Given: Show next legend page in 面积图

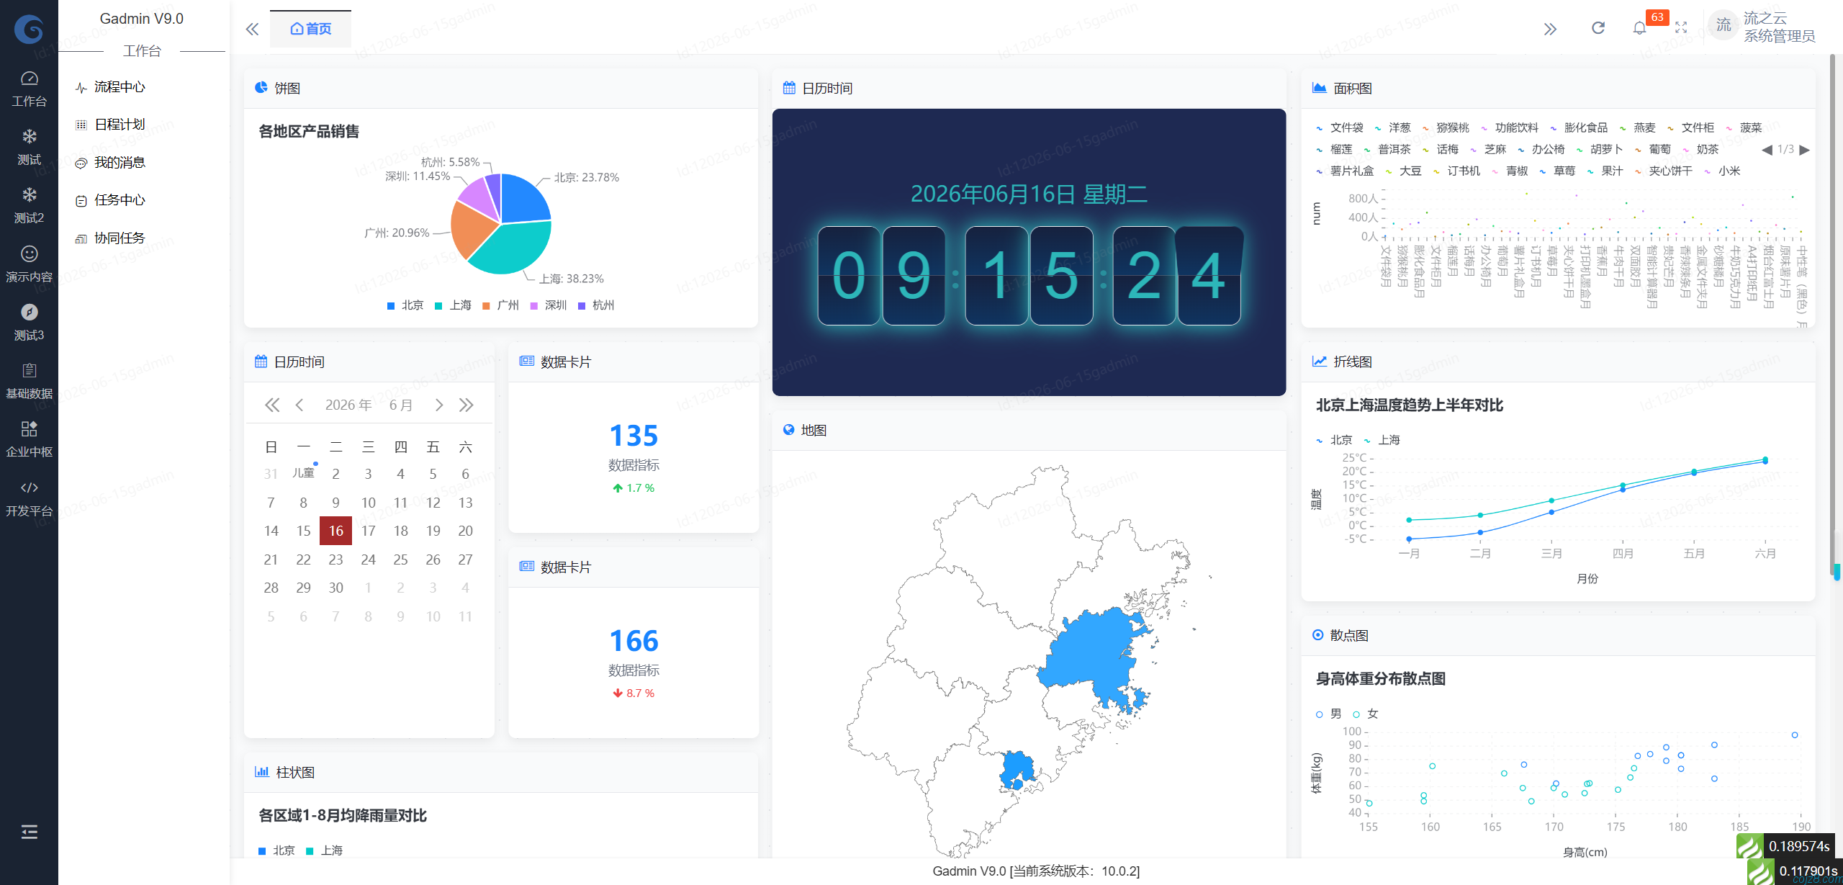Looking at the screenshot, I should pyautogui.click(x=1804, y=150).
